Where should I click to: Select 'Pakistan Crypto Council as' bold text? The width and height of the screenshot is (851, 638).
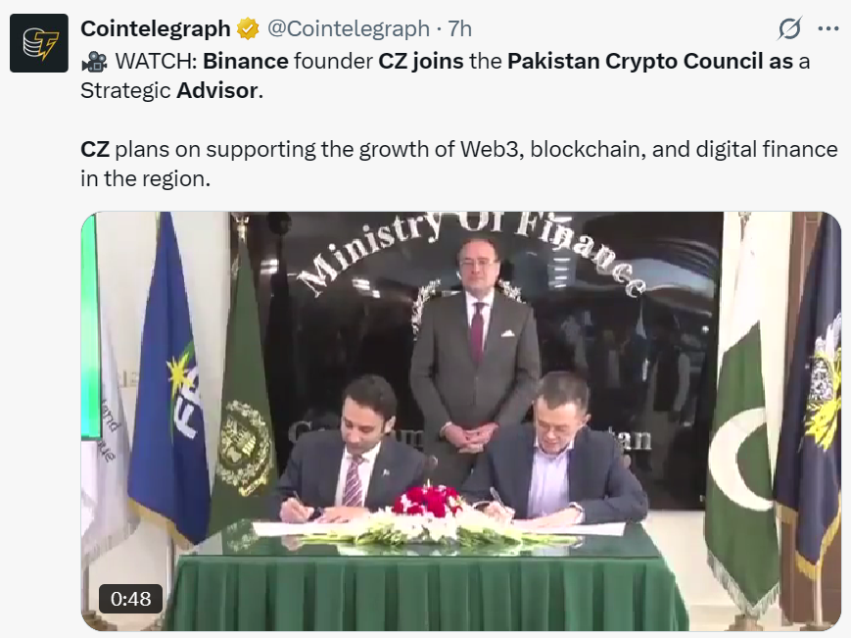[x=650, y=61]
